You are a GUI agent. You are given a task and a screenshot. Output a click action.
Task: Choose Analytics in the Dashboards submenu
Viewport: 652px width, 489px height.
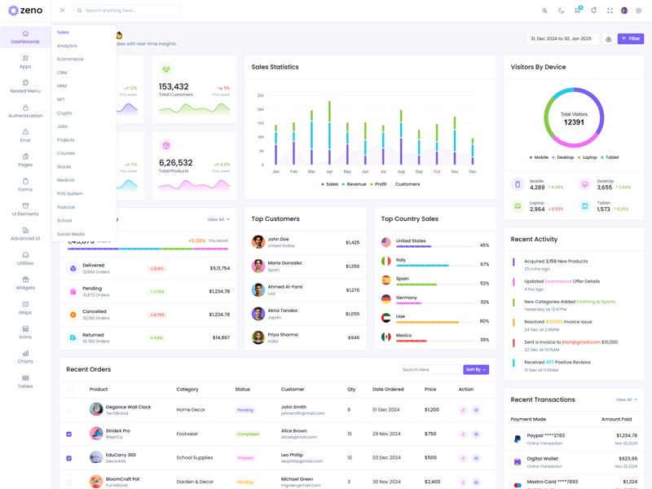point(67,46)
